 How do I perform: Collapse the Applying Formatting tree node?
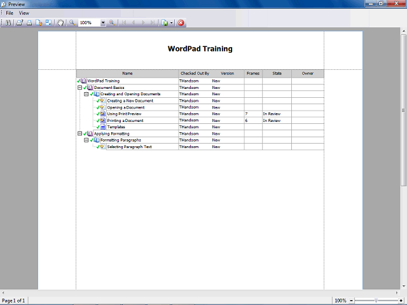point(79,133)
